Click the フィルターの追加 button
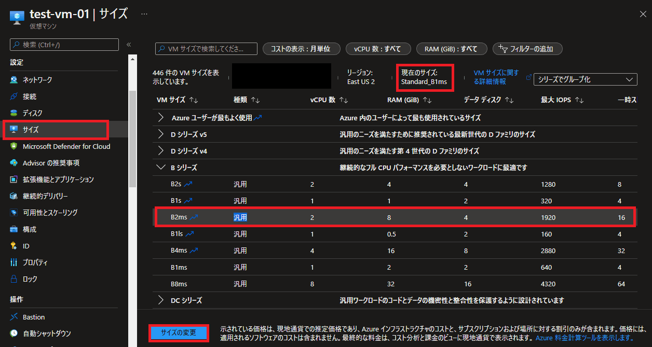Image resolution: width=652 pixels, height=347 pixels. tap(527, 49)
